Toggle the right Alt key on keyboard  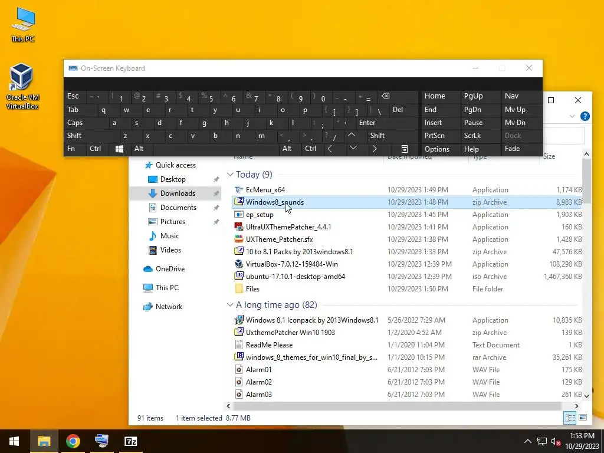(x=290, y=149)
